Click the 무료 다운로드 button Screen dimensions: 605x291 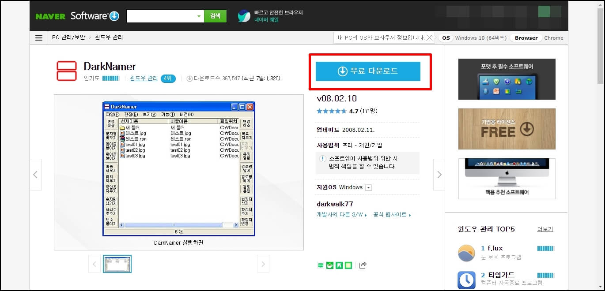click(368, 71)
